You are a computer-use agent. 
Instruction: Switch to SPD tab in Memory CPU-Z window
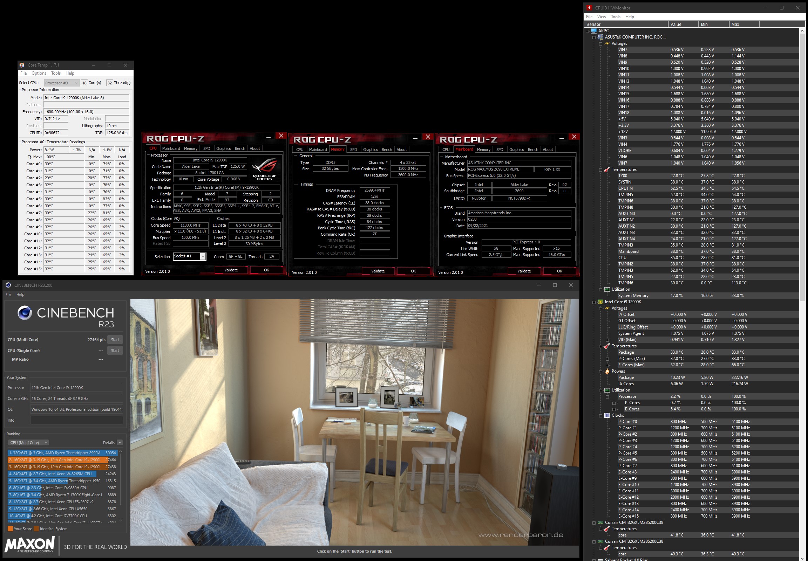[354, 150]
